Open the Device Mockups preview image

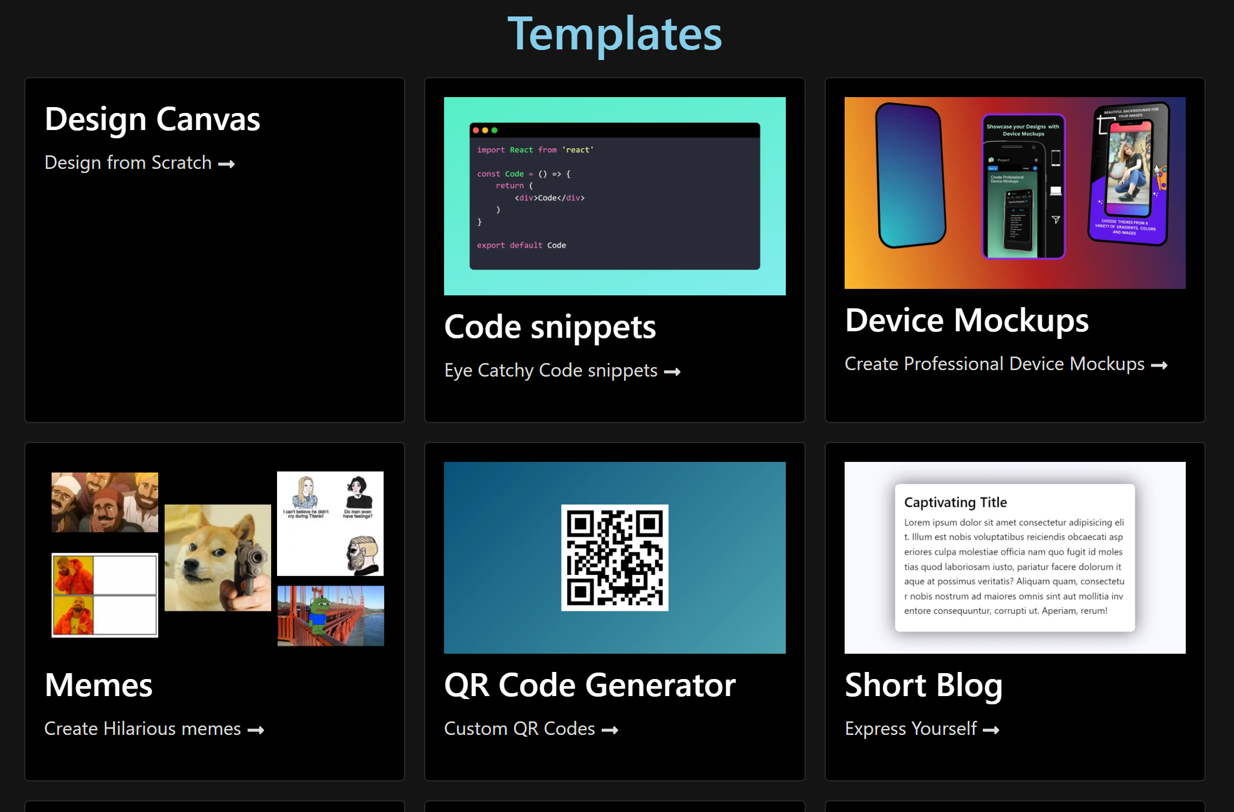[1015, 193]
